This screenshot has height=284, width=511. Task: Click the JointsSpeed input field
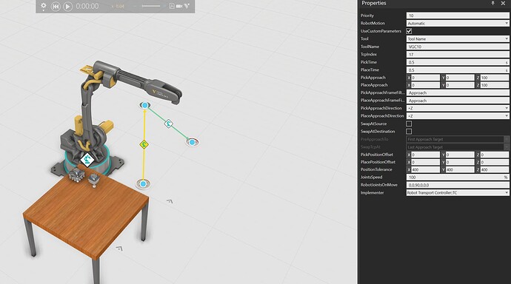pos(458,177)
